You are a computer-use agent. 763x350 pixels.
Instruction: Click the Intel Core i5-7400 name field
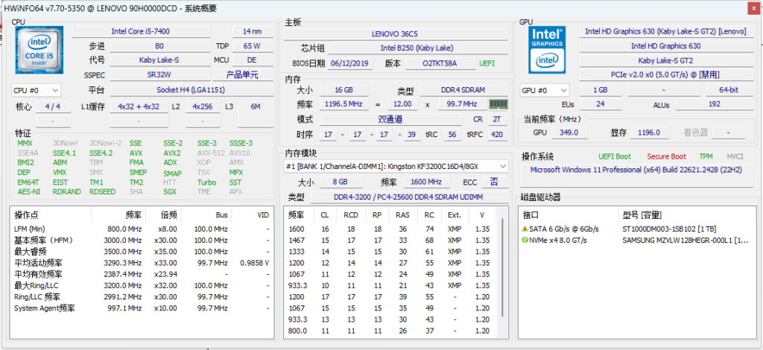(141, 31)
